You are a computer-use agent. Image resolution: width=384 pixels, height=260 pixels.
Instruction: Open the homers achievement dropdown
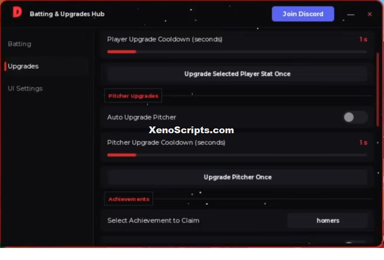(x=328, y=220)
